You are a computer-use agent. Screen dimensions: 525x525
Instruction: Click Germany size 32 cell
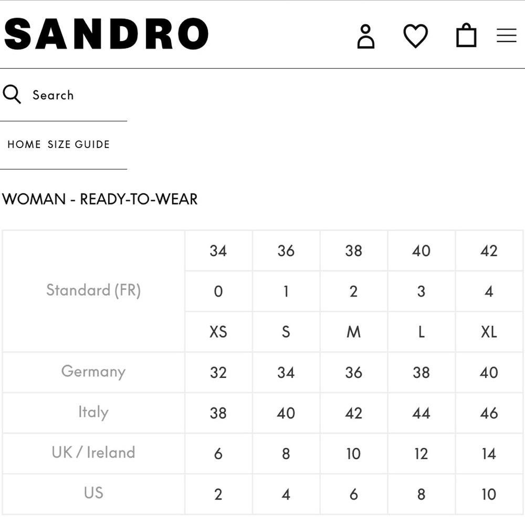coord(218,372)
